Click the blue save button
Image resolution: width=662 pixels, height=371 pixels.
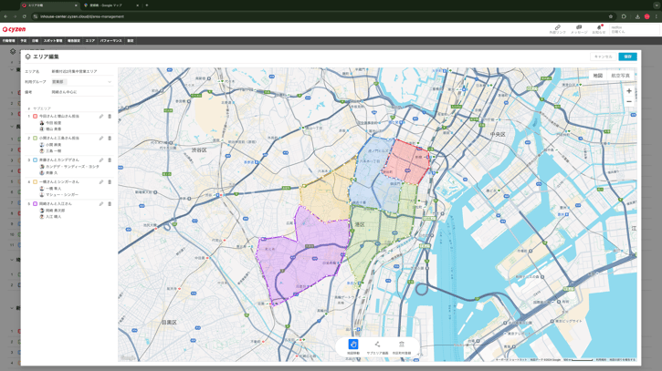tap(628, 57)
